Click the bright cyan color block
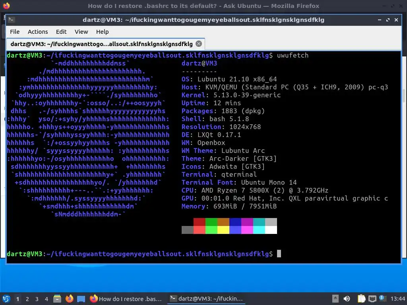 tap(259, 230)
